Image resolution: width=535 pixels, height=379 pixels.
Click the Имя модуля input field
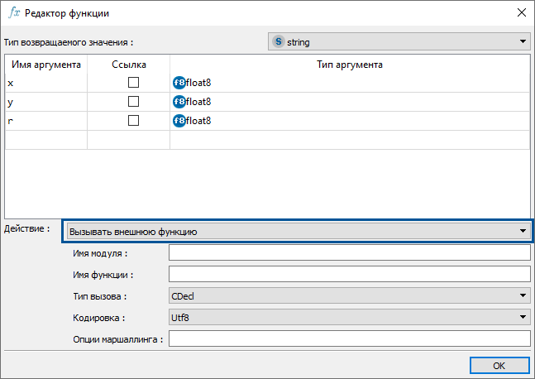[x=348, y=253]
